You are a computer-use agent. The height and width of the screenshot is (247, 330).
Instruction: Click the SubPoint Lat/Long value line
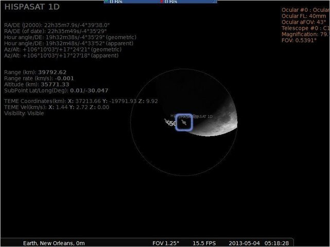tap(56, 91)
